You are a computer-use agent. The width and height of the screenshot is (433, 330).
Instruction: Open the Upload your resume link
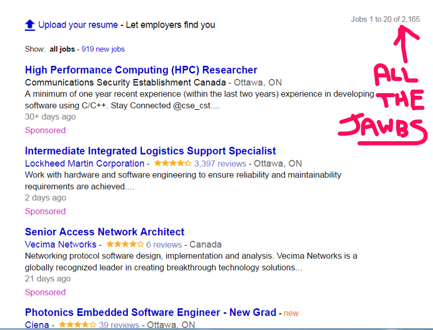78,25
